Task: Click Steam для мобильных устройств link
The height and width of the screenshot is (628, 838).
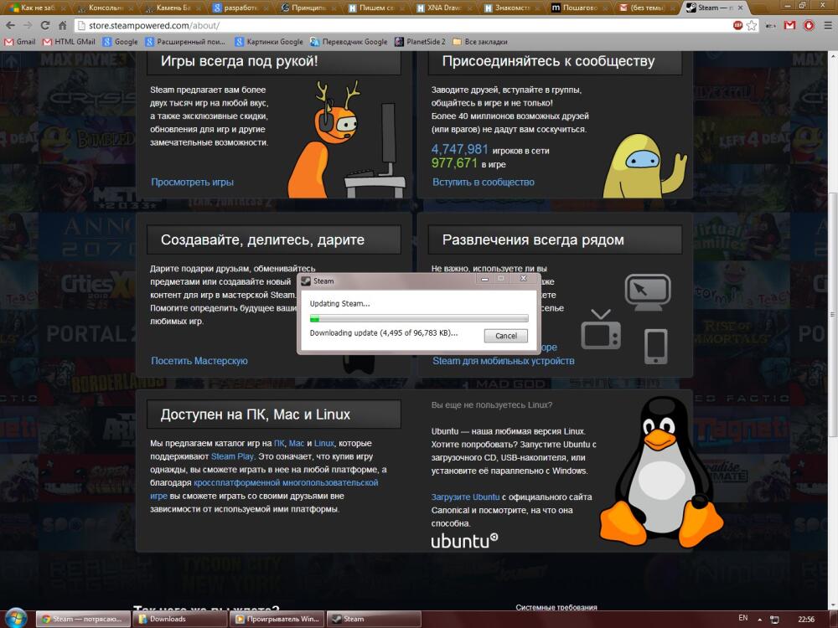Action: (504, 361)
